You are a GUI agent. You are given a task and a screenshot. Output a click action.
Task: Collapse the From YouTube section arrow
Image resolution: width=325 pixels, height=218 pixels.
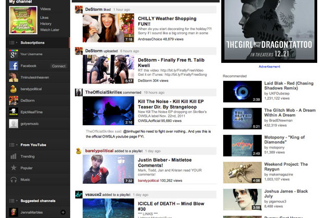pyautogui.click(x=17, y=145)
